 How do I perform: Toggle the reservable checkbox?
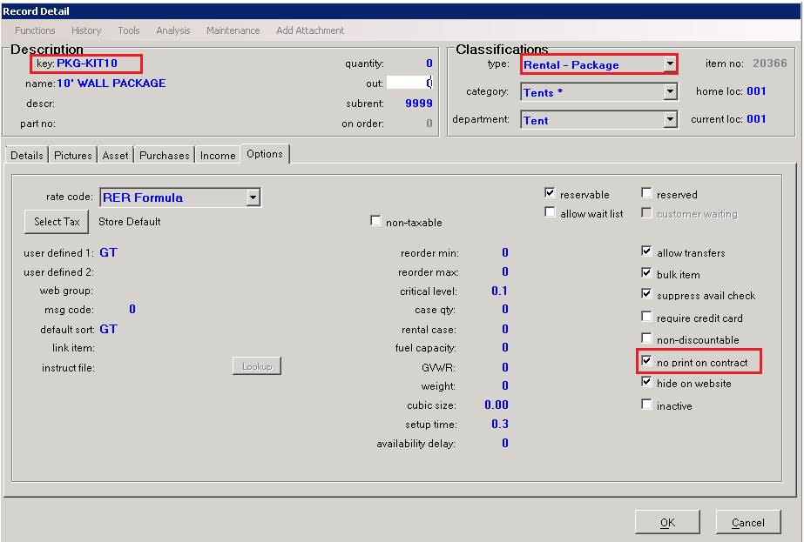tap(550, 194)
